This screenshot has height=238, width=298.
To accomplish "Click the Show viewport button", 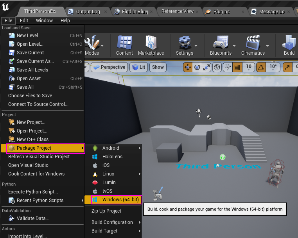I will (158, 67).
